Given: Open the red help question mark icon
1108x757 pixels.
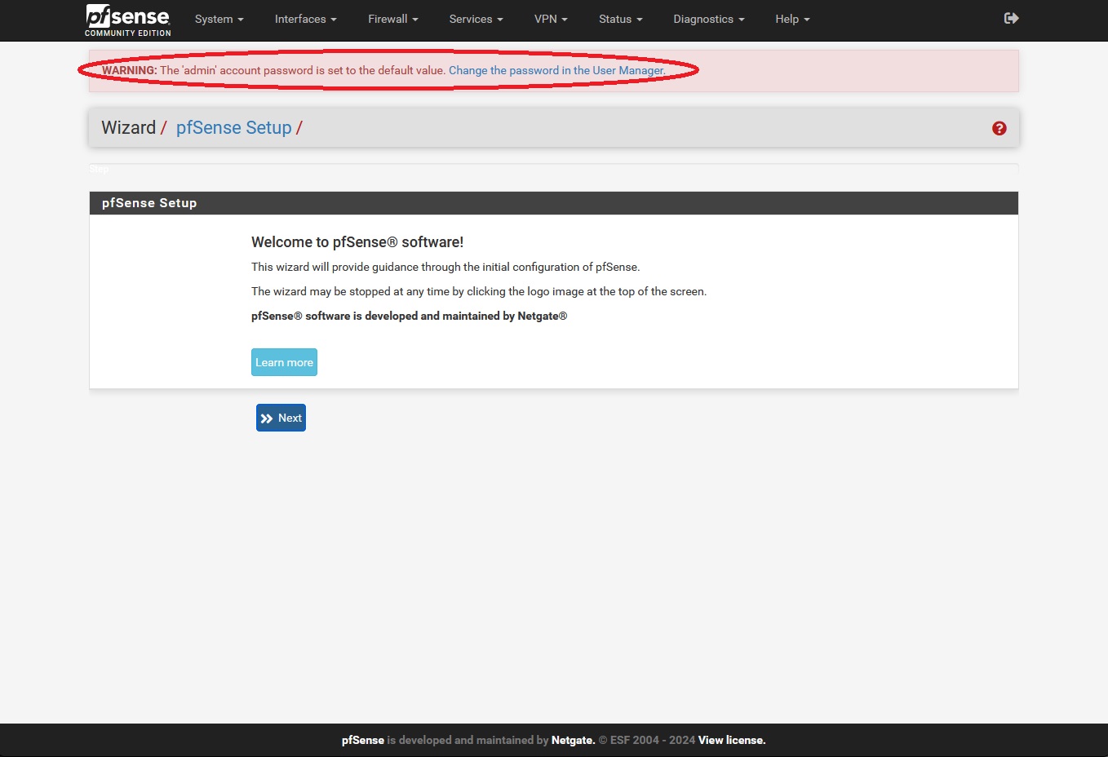Looking at the screenshot, I should (x=999, y=128).
